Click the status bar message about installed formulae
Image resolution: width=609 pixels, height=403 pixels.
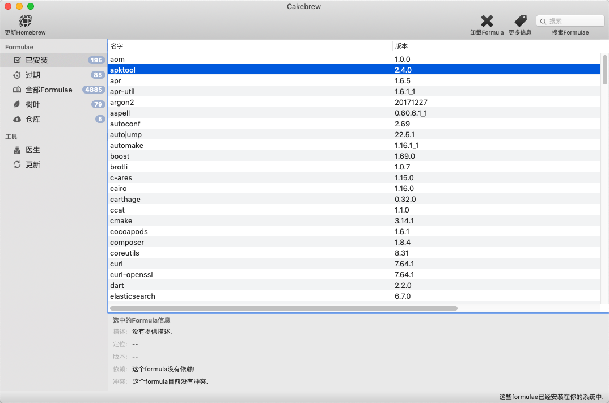coord(551,397)
